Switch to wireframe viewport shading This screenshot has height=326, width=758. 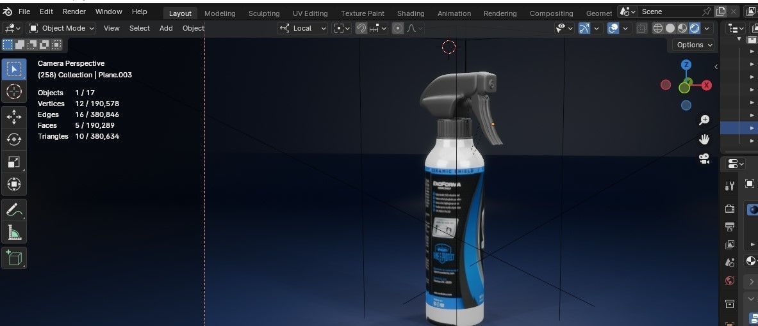pyautogui.click(x=658, y=29)
